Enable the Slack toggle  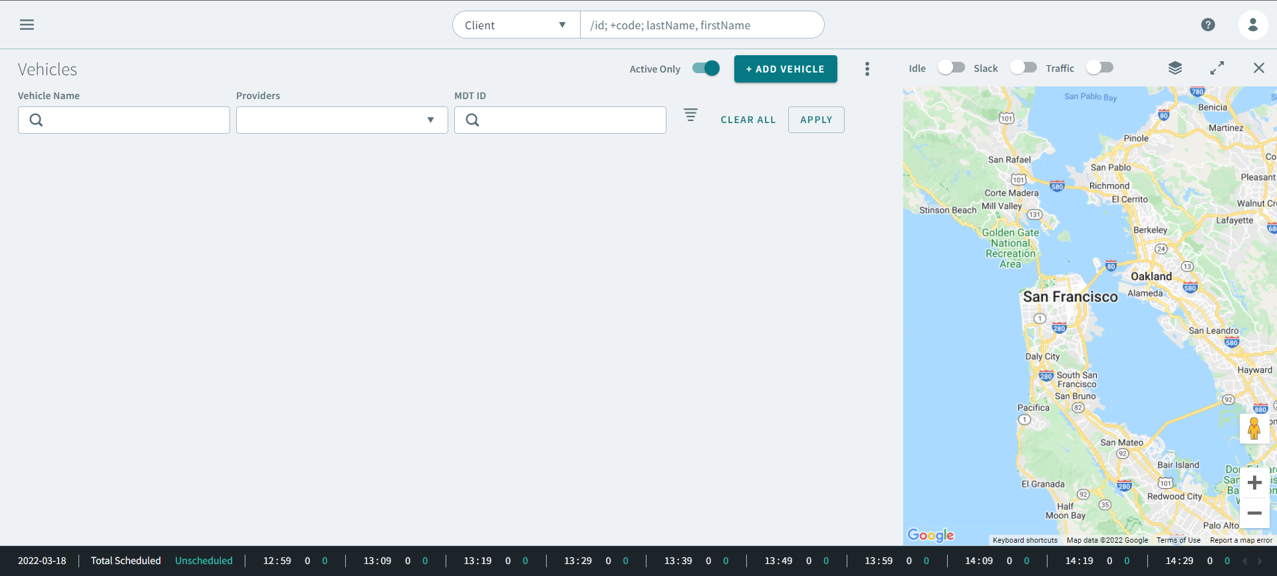(x=1023, y=68)
